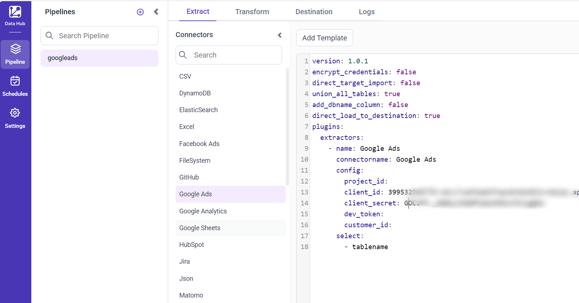This screenshot has height=303, width=579.
Task: Click the direct_target_import line
Action: pyautogui.click(x=366, y=83)
